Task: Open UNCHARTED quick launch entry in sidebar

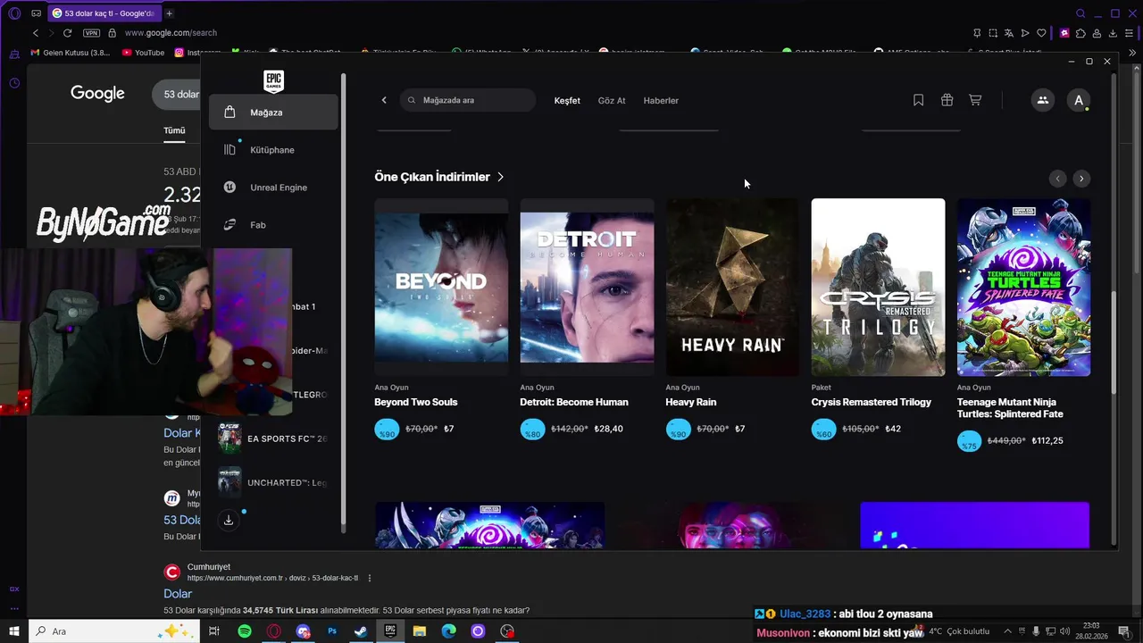Action: tap(275, 482)
